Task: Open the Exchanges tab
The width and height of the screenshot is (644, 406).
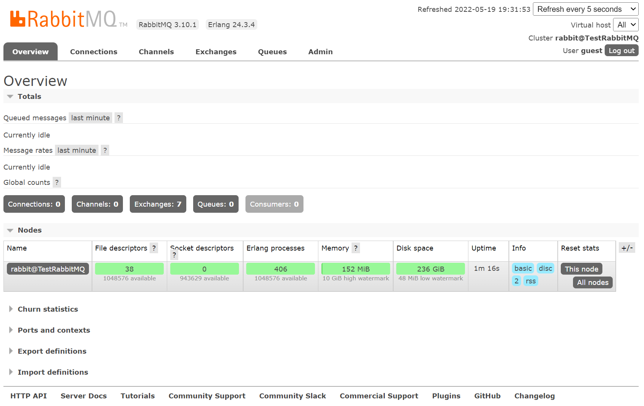Action: pyautogui.click(x=216, y=52)
